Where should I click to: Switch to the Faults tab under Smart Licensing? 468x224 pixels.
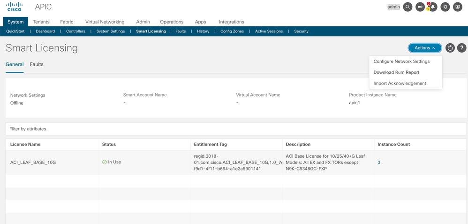pos(37,64)
